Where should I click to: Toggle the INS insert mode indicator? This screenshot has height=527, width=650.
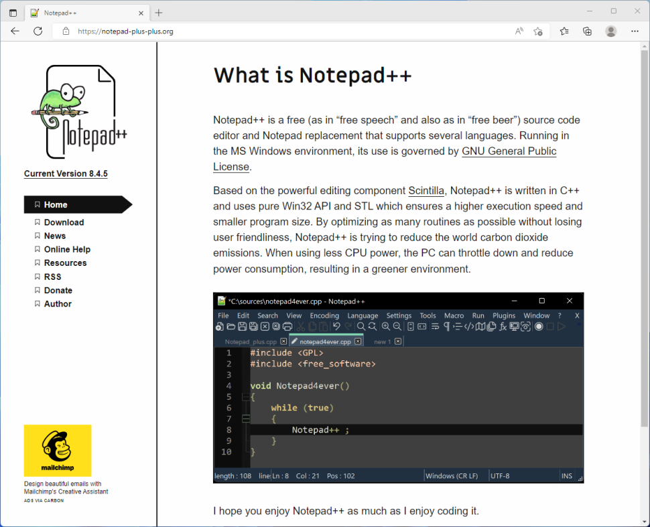567,476
